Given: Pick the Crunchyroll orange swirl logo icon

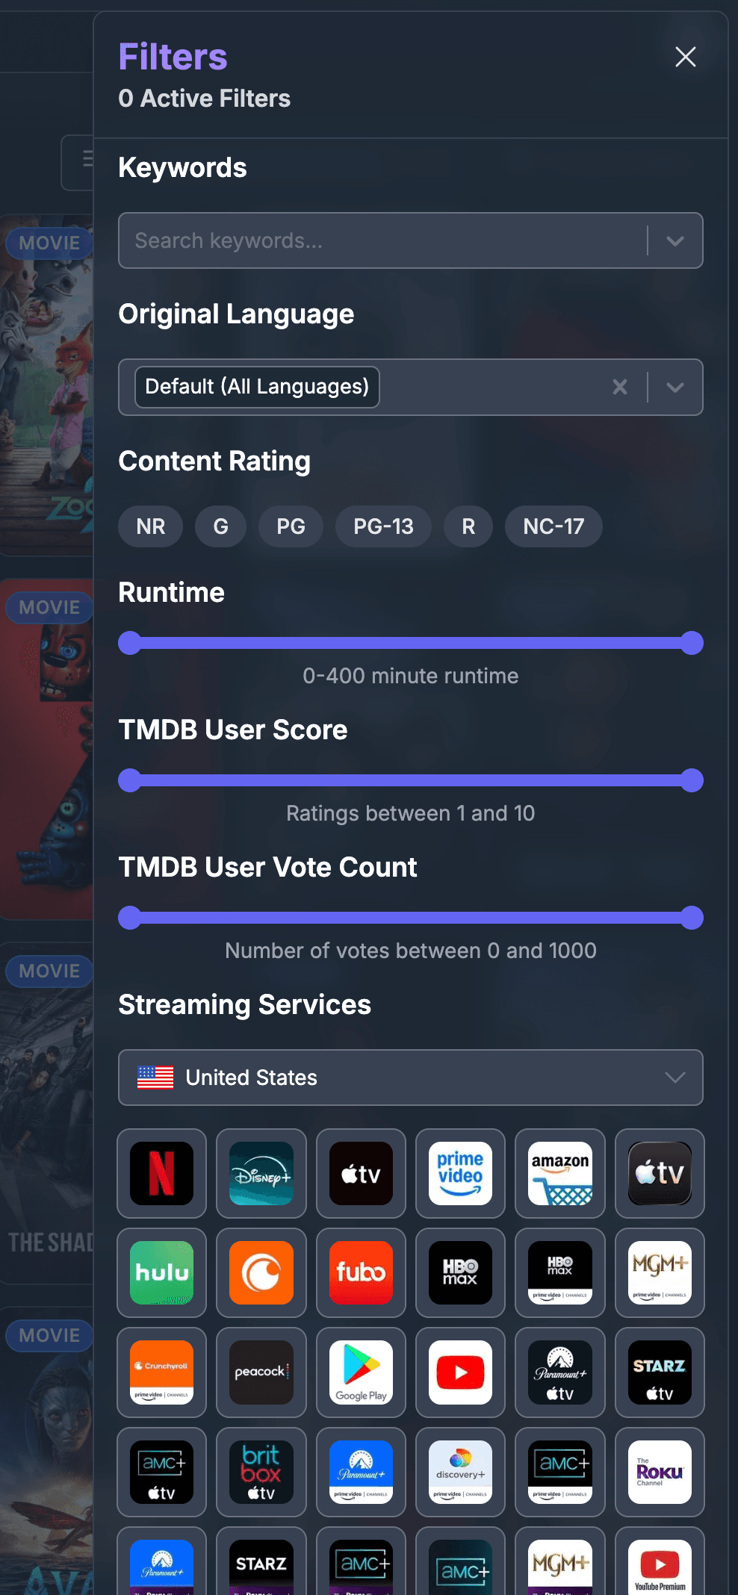Looking at the screenshot, I should (x=261, y=1272).
